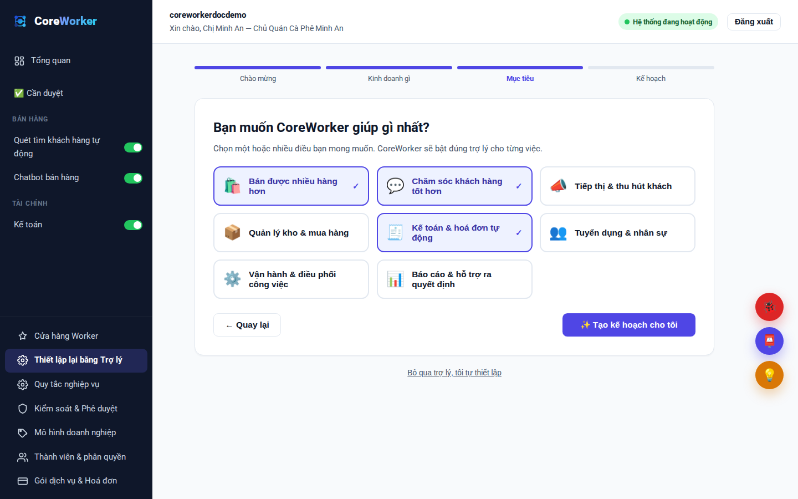Screen dimensions: 798x499
Task: Click the Thành viên & phân quyền people icon
Action: click(x=23, y=457)
